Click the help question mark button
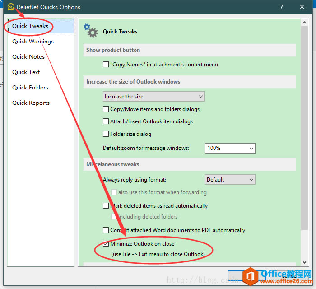 click(x=282, y=7)
